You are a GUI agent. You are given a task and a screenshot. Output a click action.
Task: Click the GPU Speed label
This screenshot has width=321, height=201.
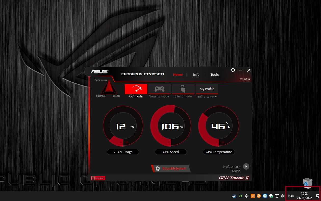tap(171, 152)
